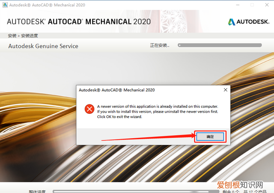This screenshot has height=193, width=274.
Task: Click the red error icon in the dialog
Action: (89, 109)
